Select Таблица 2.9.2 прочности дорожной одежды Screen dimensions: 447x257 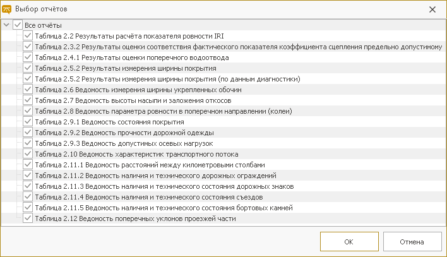[124, 133]
